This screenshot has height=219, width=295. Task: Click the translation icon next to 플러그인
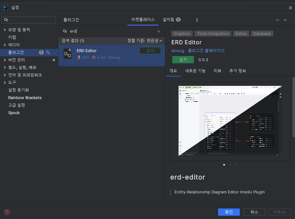pos(48,52)
